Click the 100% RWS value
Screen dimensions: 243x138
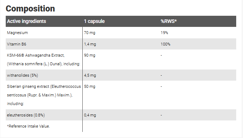165,44
